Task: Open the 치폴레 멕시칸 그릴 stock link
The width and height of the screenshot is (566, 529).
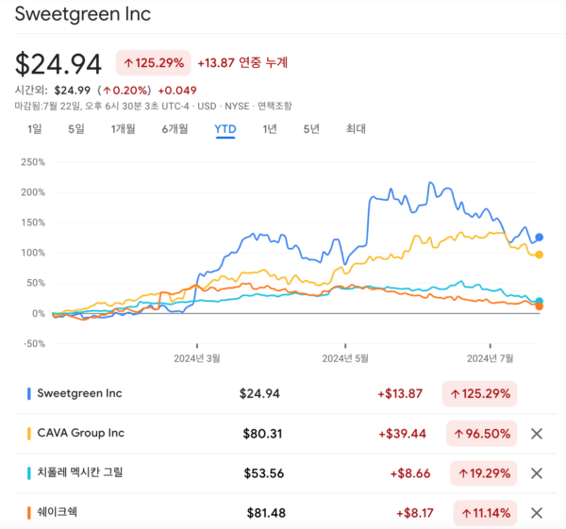Action: [x=80, y=472]
